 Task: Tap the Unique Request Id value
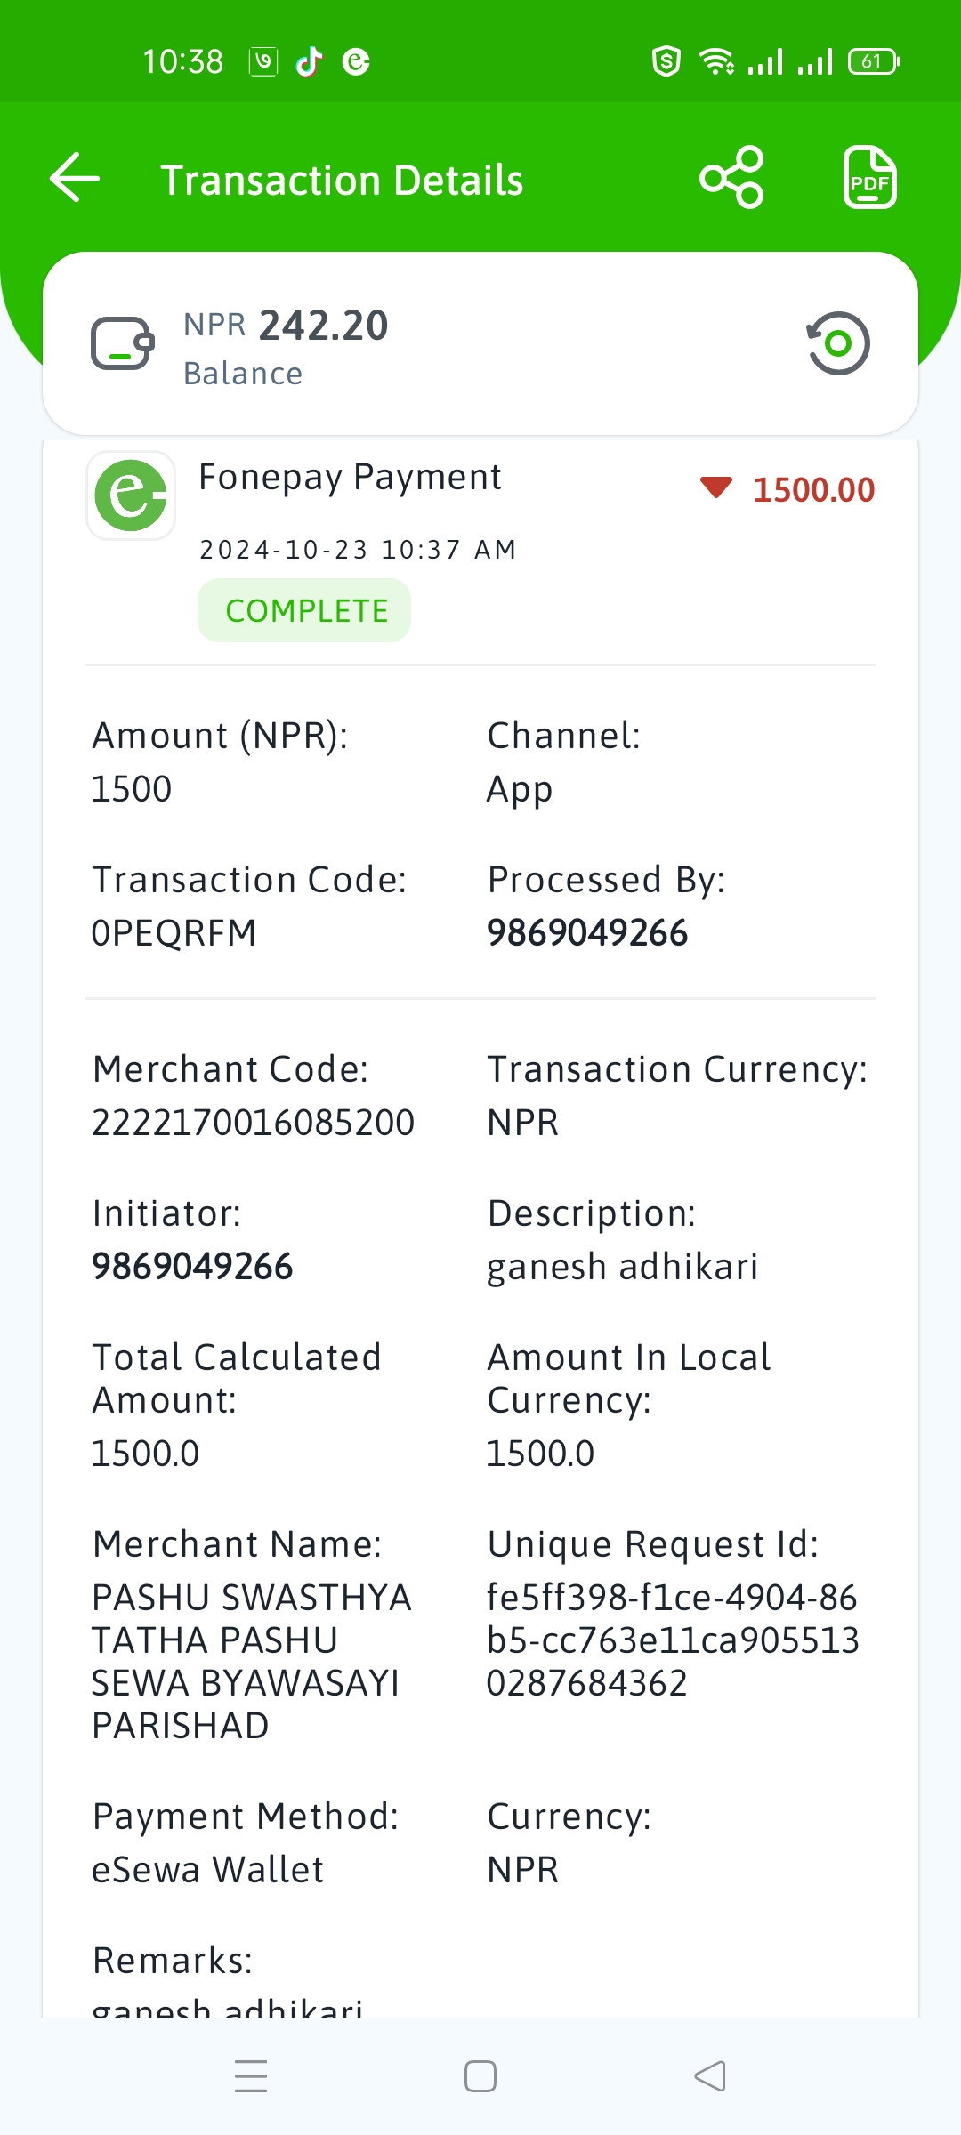[673, 1640]
